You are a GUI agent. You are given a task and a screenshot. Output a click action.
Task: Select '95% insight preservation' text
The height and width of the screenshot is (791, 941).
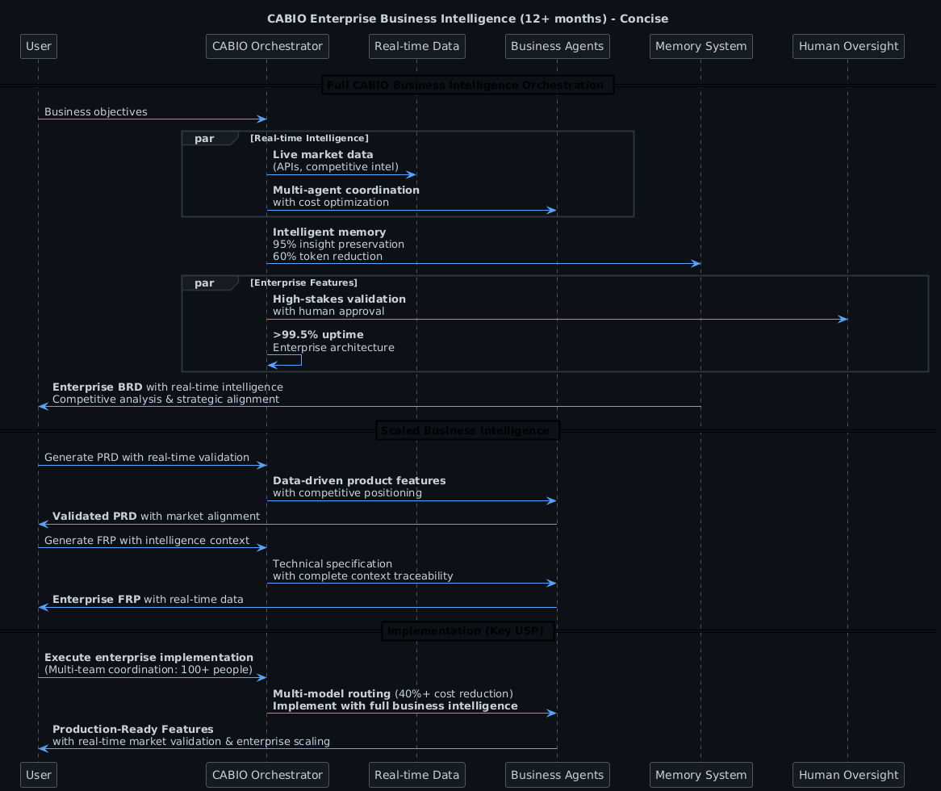click(338, 245)
